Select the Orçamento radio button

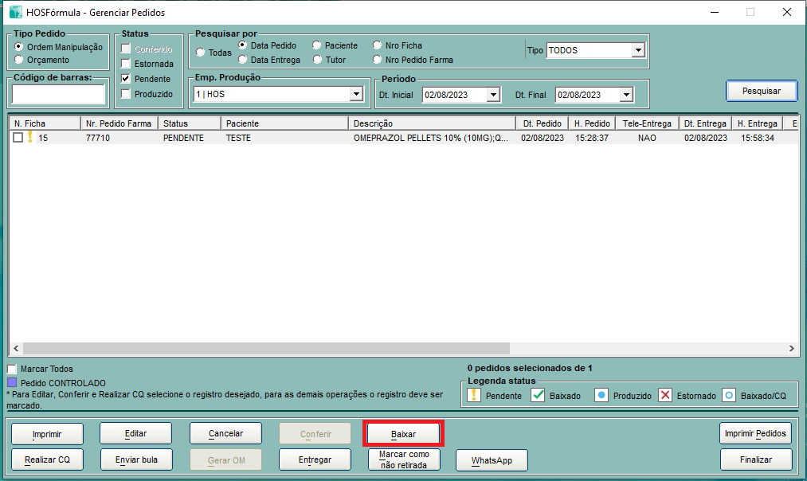tap(19, 60)
